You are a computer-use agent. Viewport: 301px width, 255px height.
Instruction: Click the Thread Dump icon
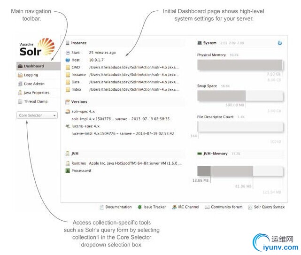(20, 101)
